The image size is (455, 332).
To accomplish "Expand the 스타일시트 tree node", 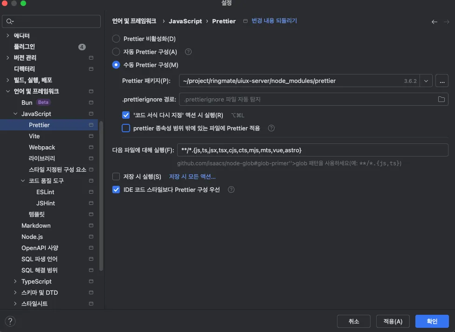I will point(15,304).
